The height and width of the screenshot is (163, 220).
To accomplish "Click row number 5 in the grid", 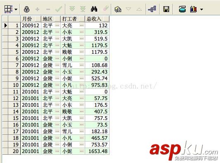I will click(x=14, y=52).
